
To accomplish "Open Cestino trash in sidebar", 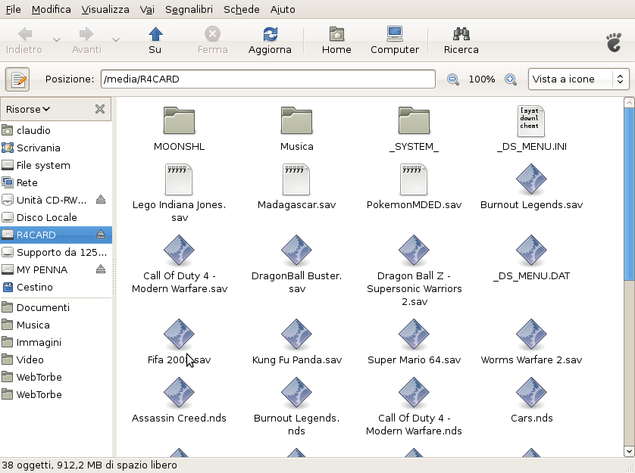I will click(x=56, y=287).
